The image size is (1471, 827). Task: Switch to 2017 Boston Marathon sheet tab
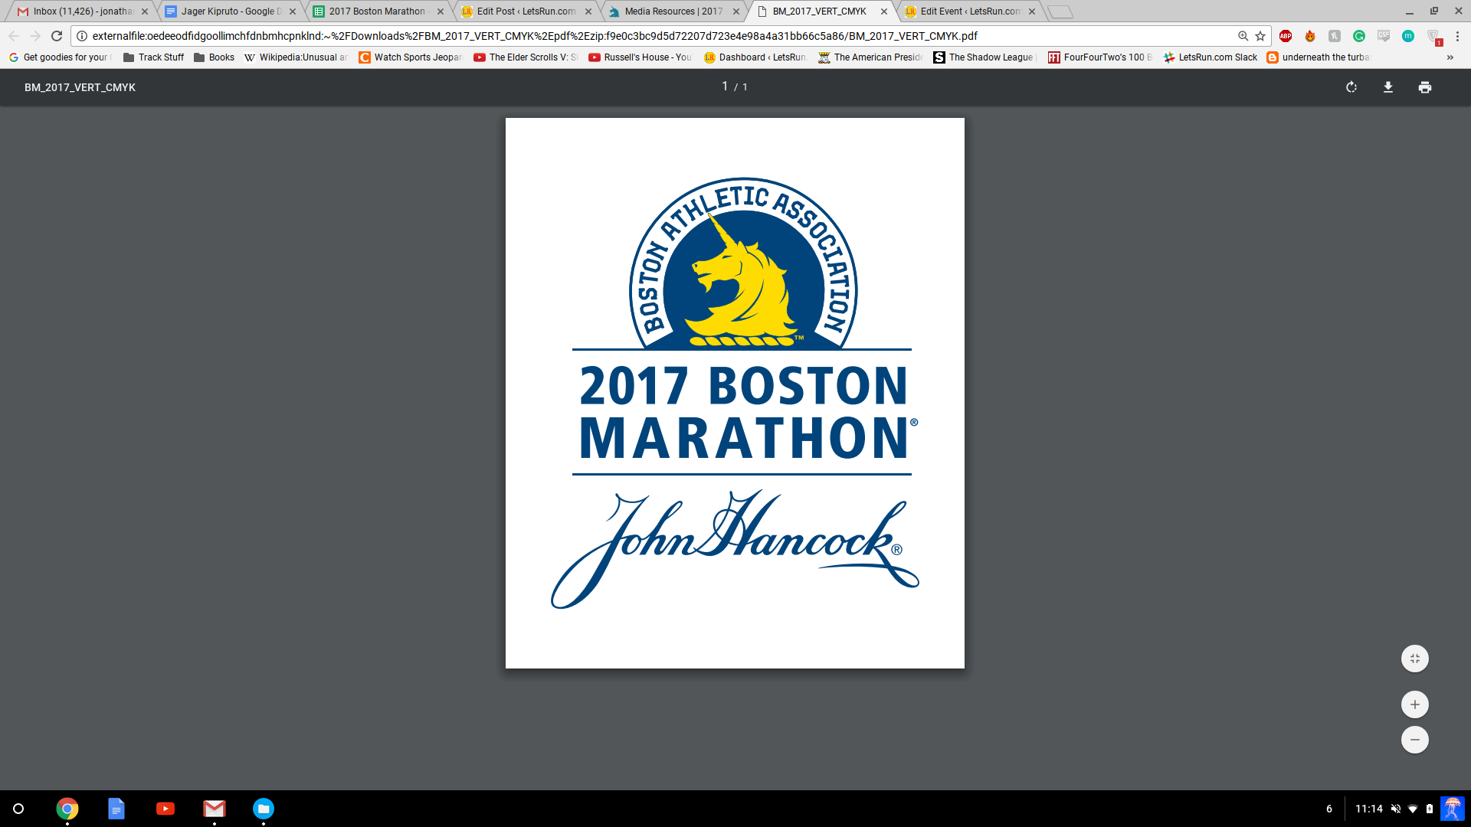pos(377,11)
